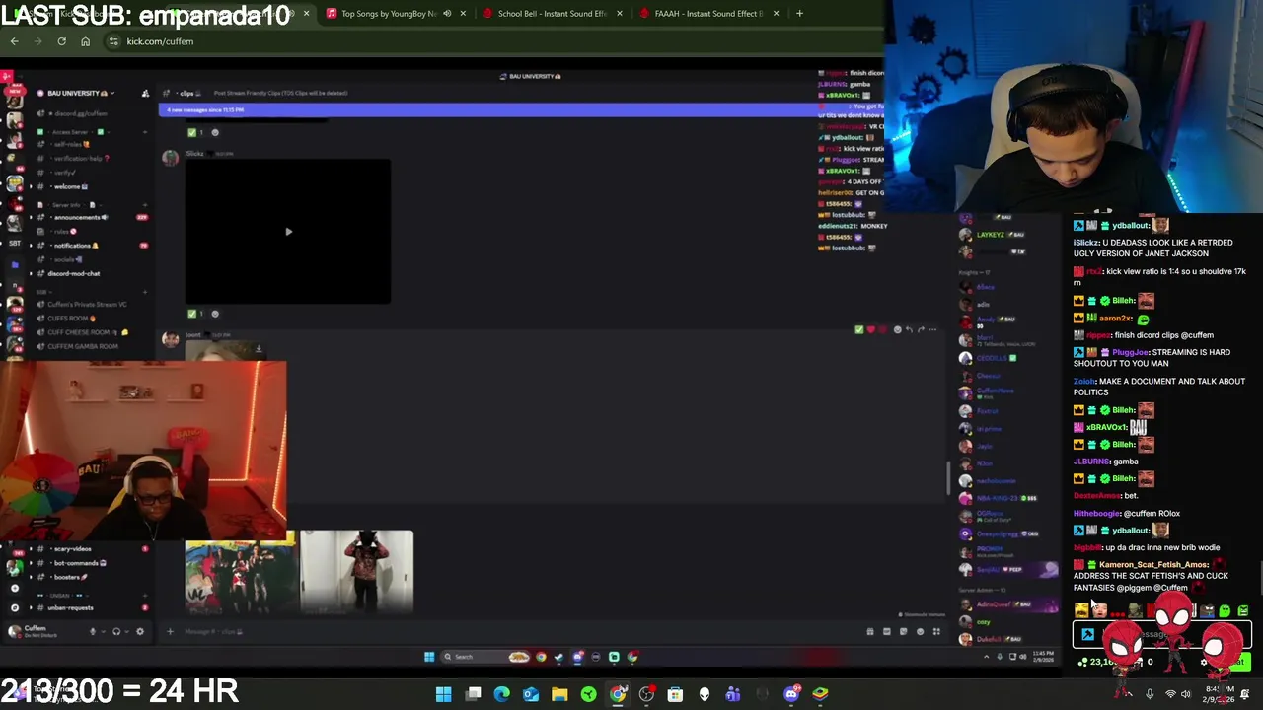Open Start menu in the inner streamed taskbar

click(x=428, y=657)
